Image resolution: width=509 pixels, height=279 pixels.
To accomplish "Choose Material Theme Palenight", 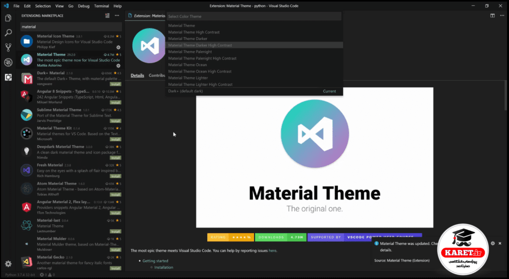I will [254, 52].
